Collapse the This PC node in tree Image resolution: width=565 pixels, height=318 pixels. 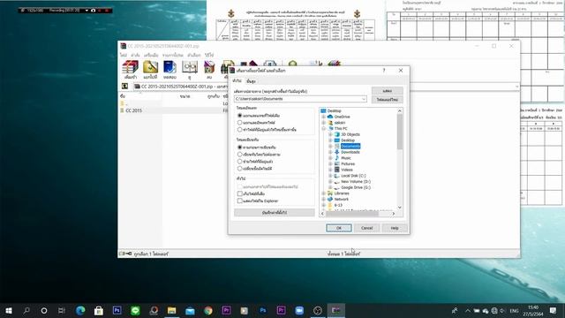[x=324, y=128]
